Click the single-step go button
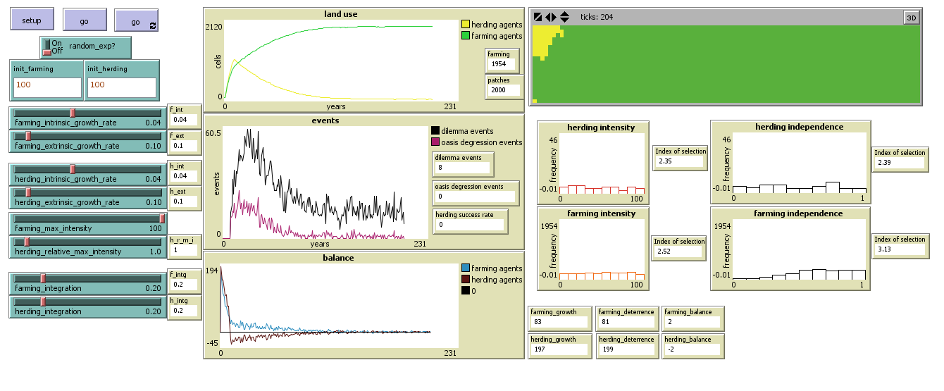The height and width of the screenshot is (391, 944). (x=85, y=21)
